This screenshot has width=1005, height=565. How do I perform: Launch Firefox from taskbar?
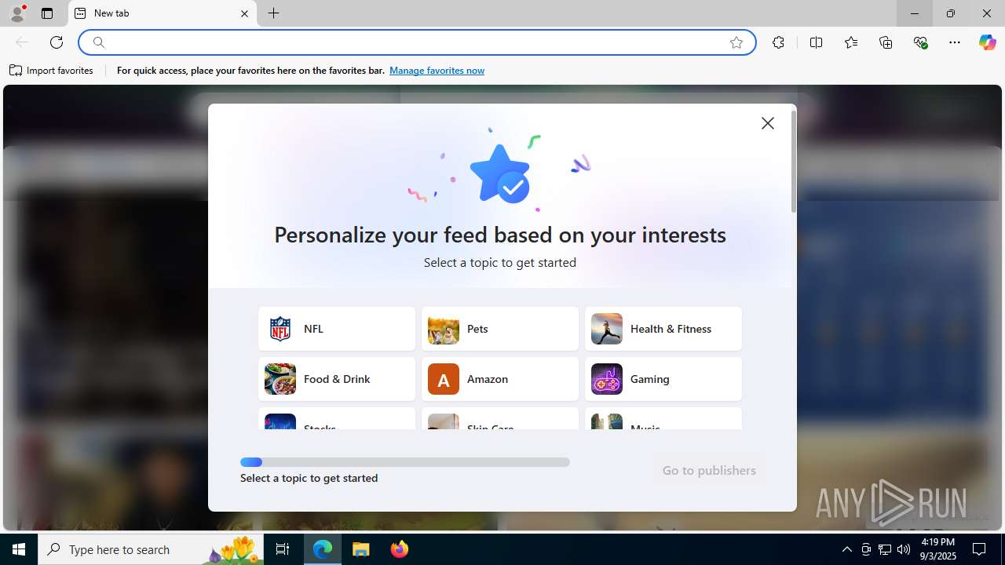(400, 549)
